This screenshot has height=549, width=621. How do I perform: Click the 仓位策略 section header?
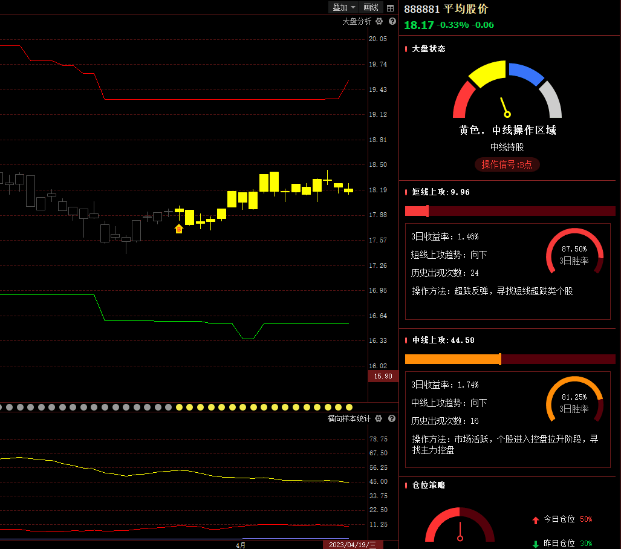(x=429, y=485)
